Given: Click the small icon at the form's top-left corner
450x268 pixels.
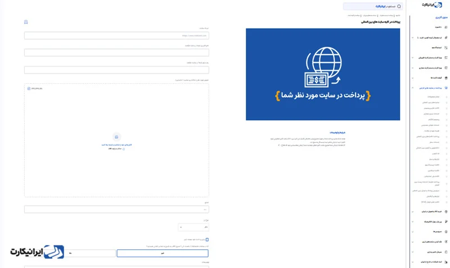Looking at the screenshot, I should (x=26, y=22).
